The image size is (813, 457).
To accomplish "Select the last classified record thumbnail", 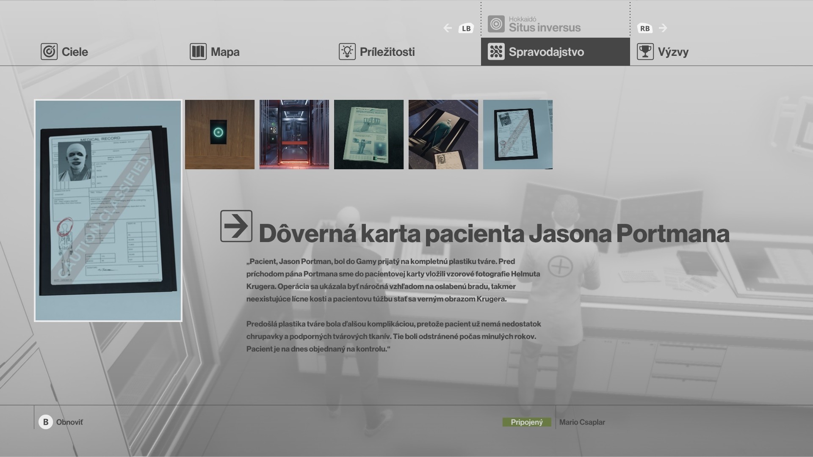I will click(518, 135).
